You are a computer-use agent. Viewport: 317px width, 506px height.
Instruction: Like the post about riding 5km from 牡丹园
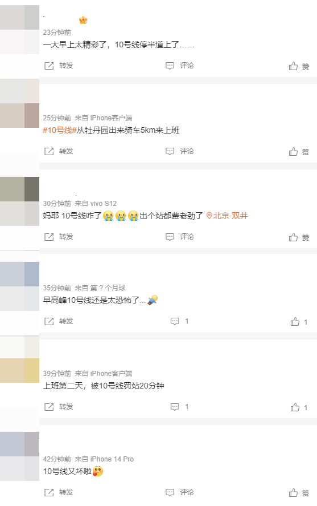pyautogui.click(x=299, y=152)
